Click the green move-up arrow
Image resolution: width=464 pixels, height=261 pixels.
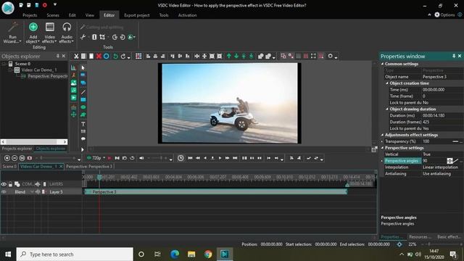coord(229,57)
